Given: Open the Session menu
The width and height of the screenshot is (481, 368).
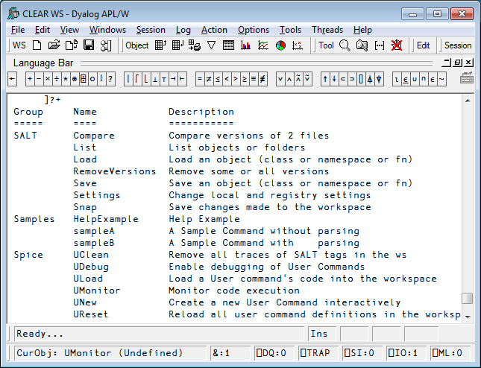Looking at the screenshot, I should [151, 30].
